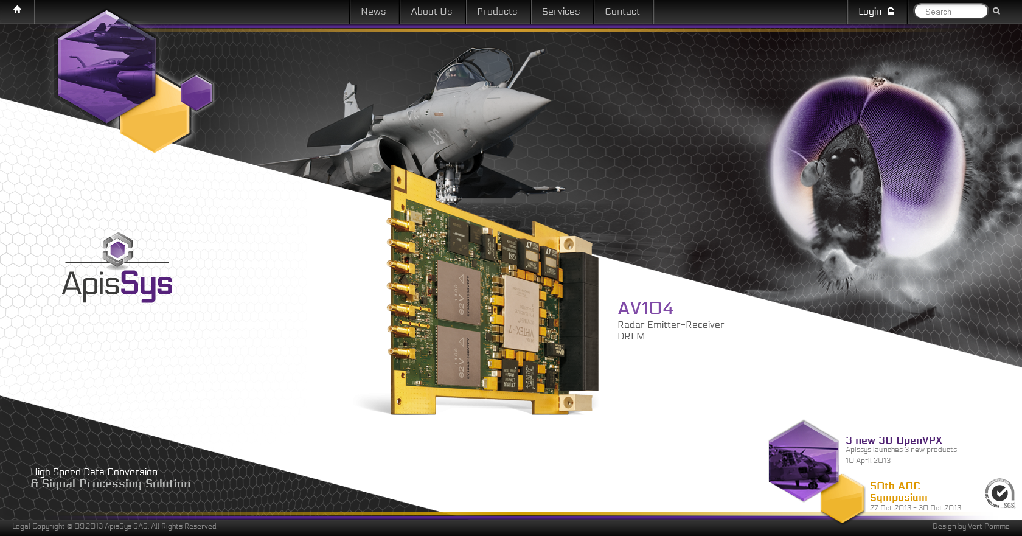1022x536 pixels.
Task: Click the home icon in top bar
Action: pos(17,10)
